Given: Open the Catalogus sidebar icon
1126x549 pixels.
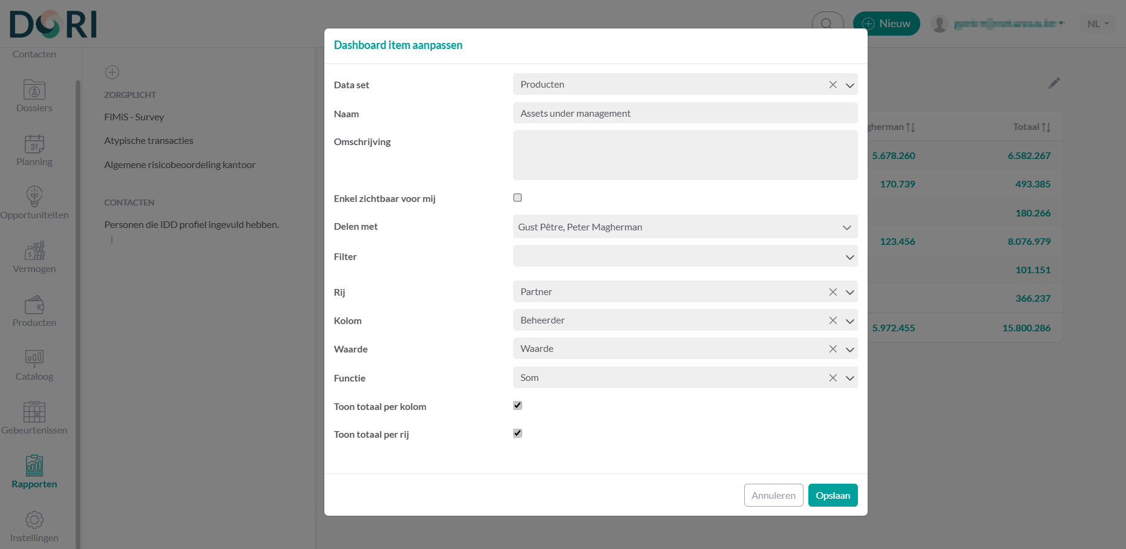Looking at the screenshot, I should click(34, 358).
